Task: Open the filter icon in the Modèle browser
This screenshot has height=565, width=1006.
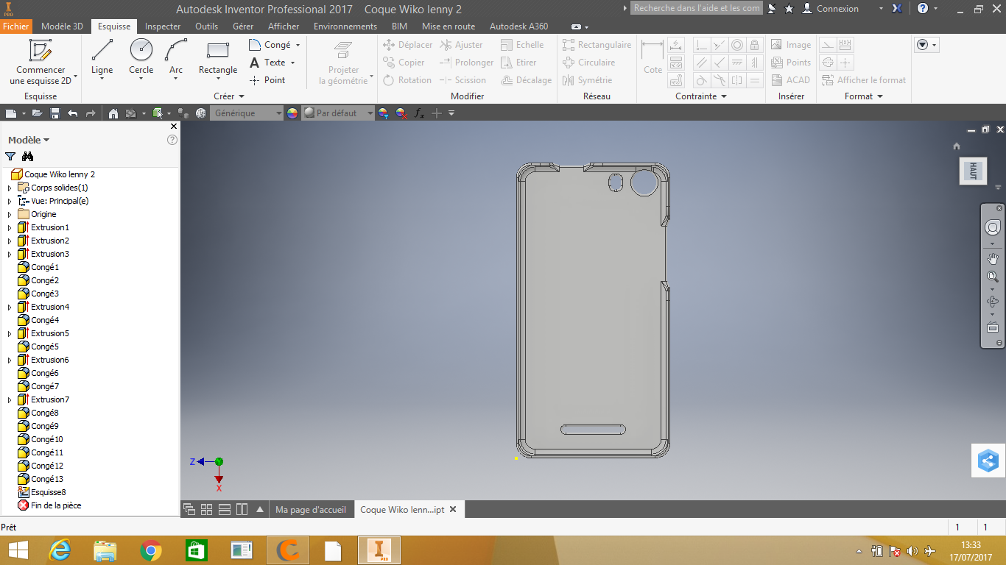Action: tap(10, 156)
